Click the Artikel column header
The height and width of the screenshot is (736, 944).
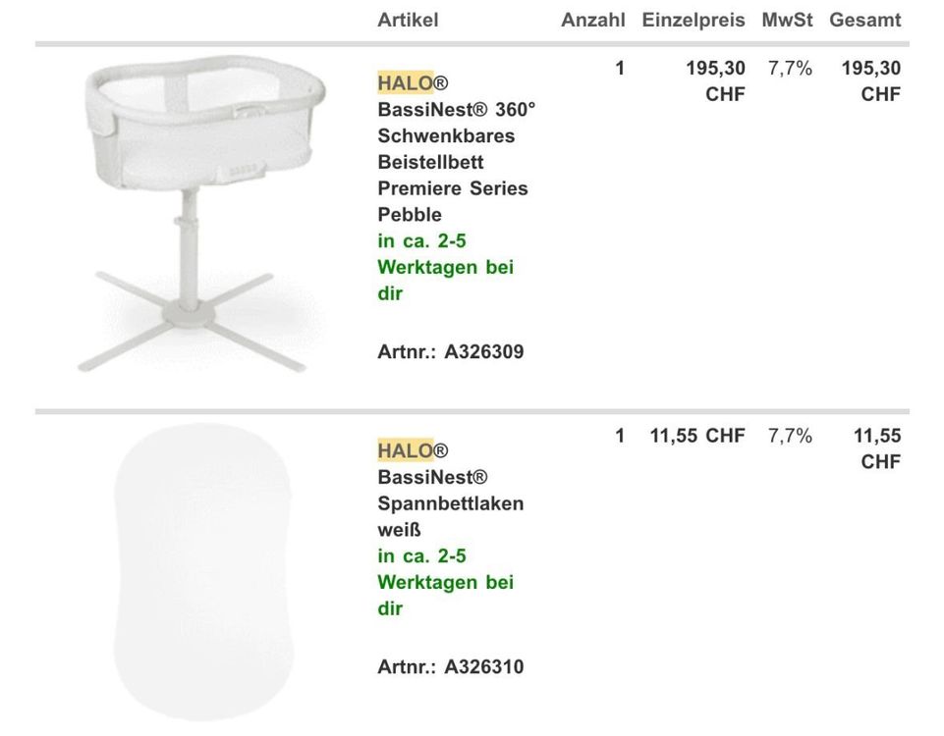tap(408, 20)
